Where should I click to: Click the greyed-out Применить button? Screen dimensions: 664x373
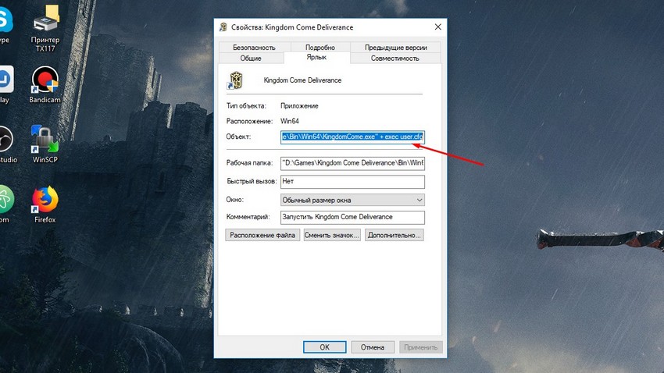tap(421, 347)
